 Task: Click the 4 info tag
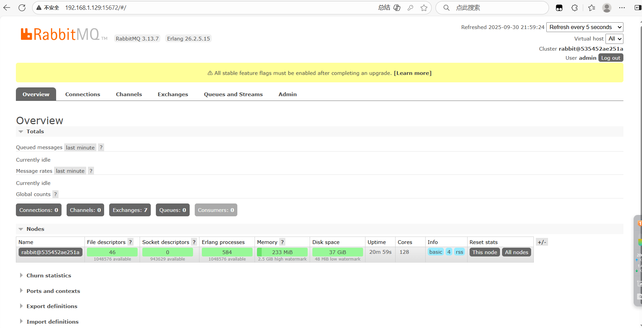click(x=449, y=252)
